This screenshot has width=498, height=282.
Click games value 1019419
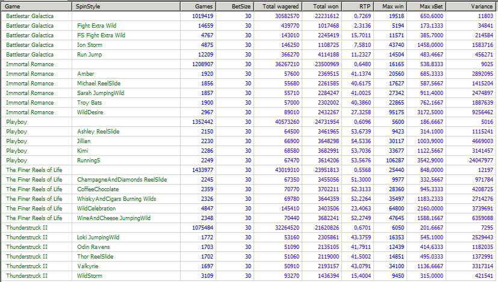click(202, 16)
